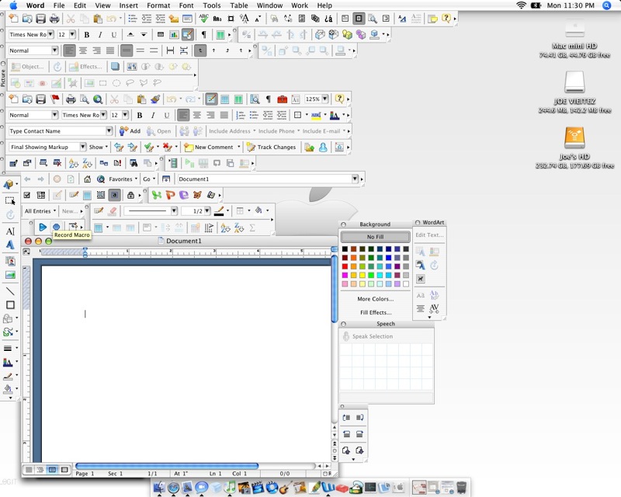
Task: Toggle Form Field Shading button
Action: 114,195
